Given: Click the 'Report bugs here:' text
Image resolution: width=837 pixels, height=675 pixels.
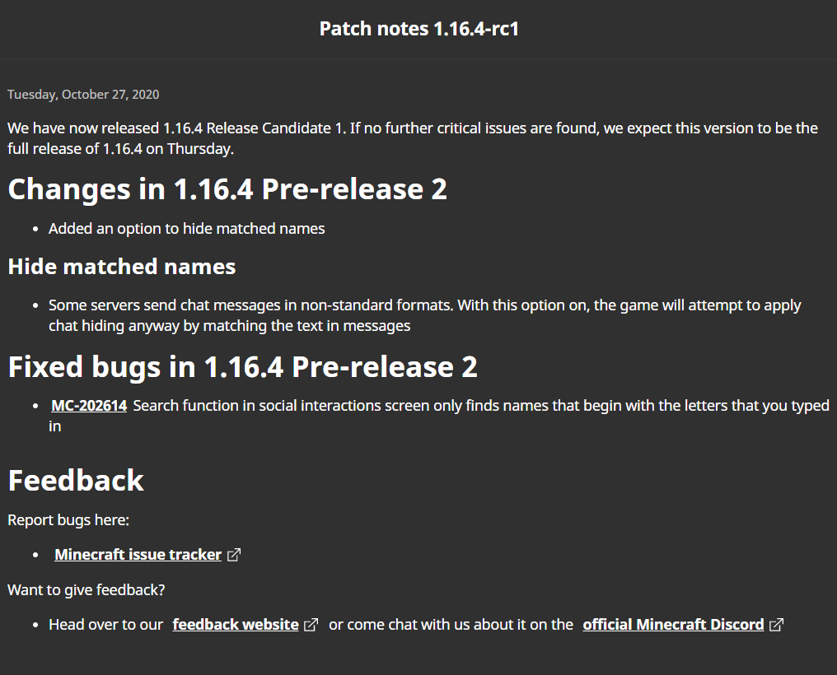Looking at the screenshot, I should click(68, 520).
